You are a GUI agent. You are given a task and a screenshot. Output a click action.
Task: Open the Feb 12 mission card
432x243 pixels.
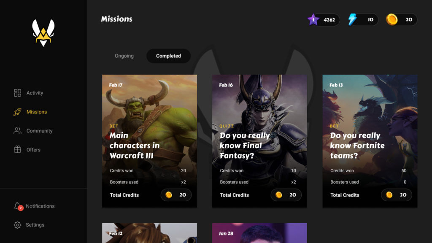point(150,233)
